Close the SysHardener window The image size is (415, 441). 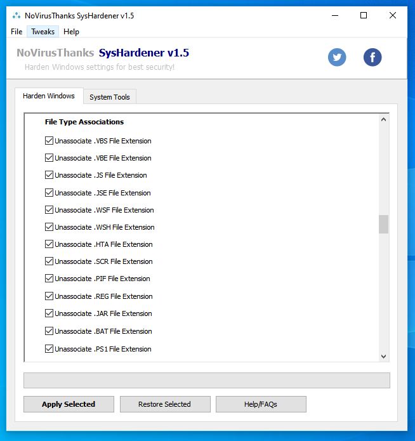click(x=393, y=15)
